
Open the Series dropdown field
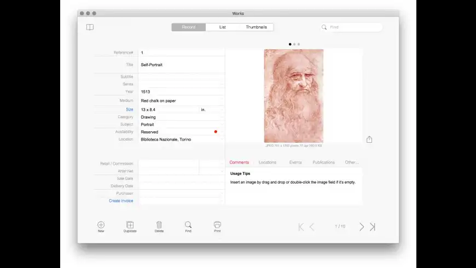(x=181, y=84)
